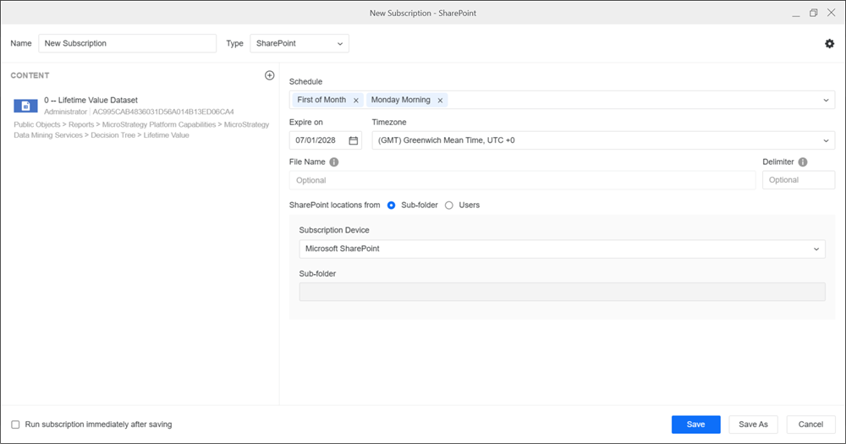Cancel the new subscription dialog
The image size is (846, 444).
(x=810, y=425)
